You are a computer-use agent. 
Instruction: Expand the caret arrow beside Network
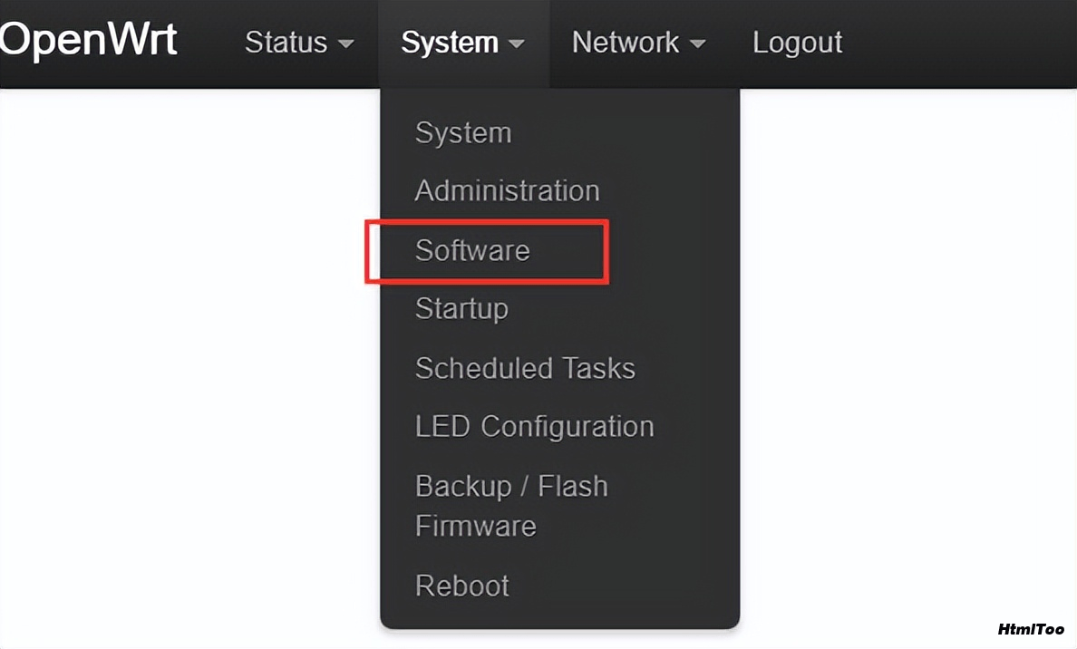click(x=698, y=44)
